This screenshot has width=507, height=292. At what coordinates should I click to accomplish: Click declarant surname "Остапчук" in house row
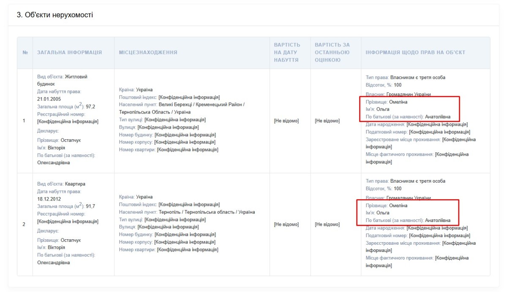[71, 141]
